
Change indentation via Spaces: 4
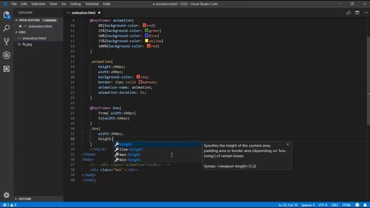pyautogui.click(x=308, y=205)
